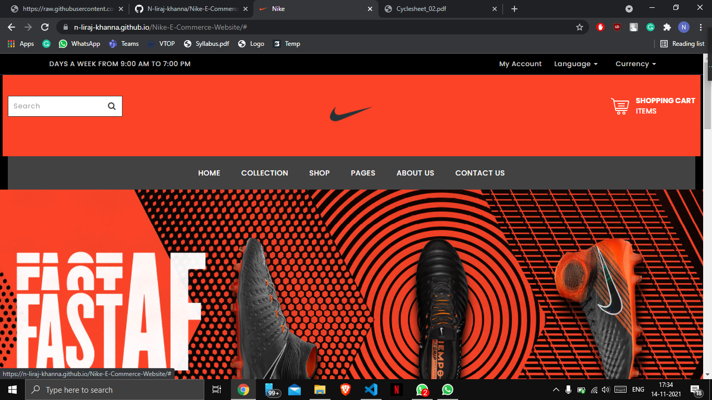Click the red hand adblock extension

click(600, 27)
